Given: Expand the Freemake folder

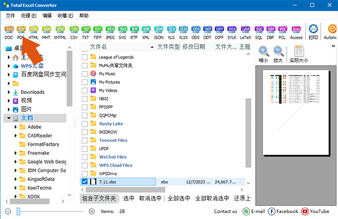Looking at the screenshot, I should coord(16,153).
